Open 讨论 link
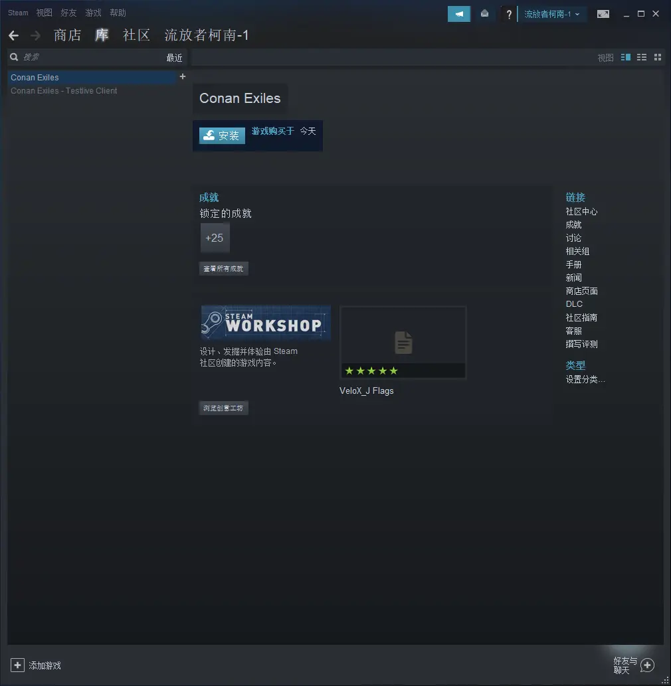The height and width of the screenshot is (686, 671). 573,238
